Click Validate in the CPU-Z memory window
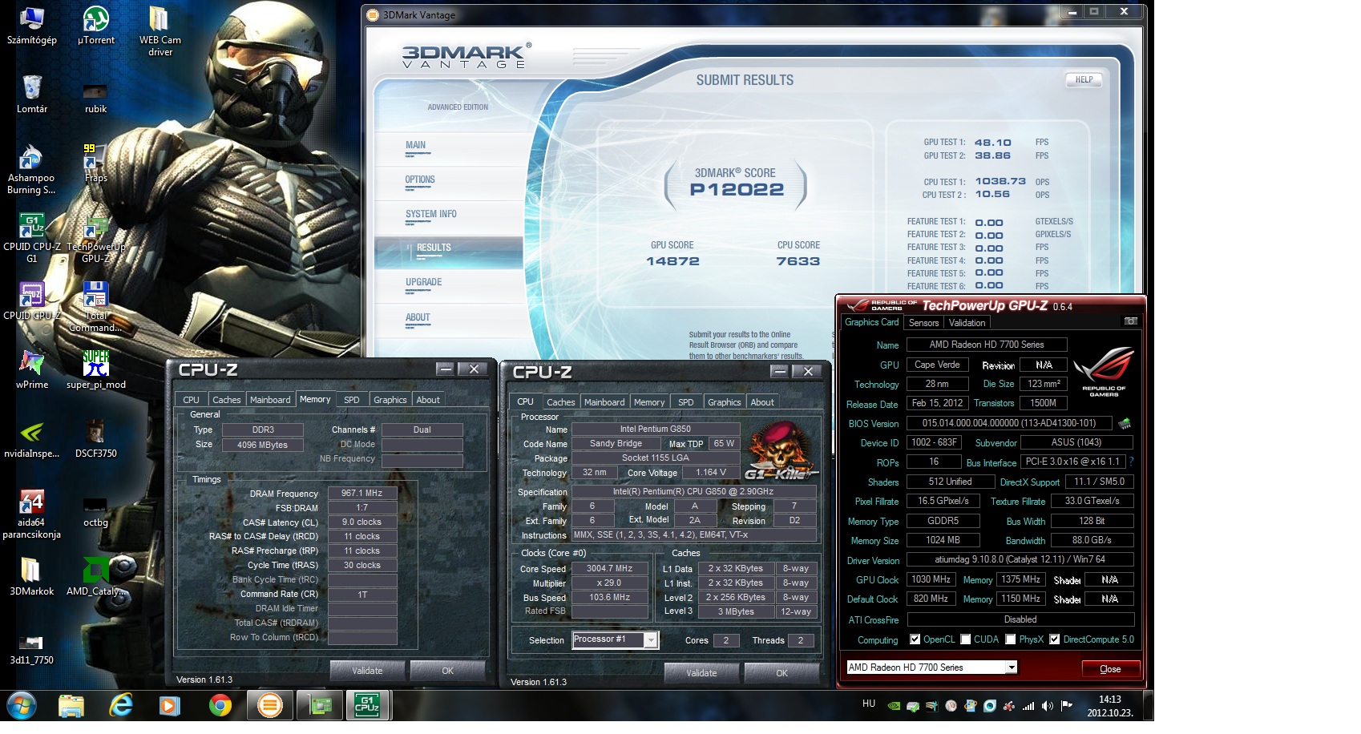 pos(367,671)
